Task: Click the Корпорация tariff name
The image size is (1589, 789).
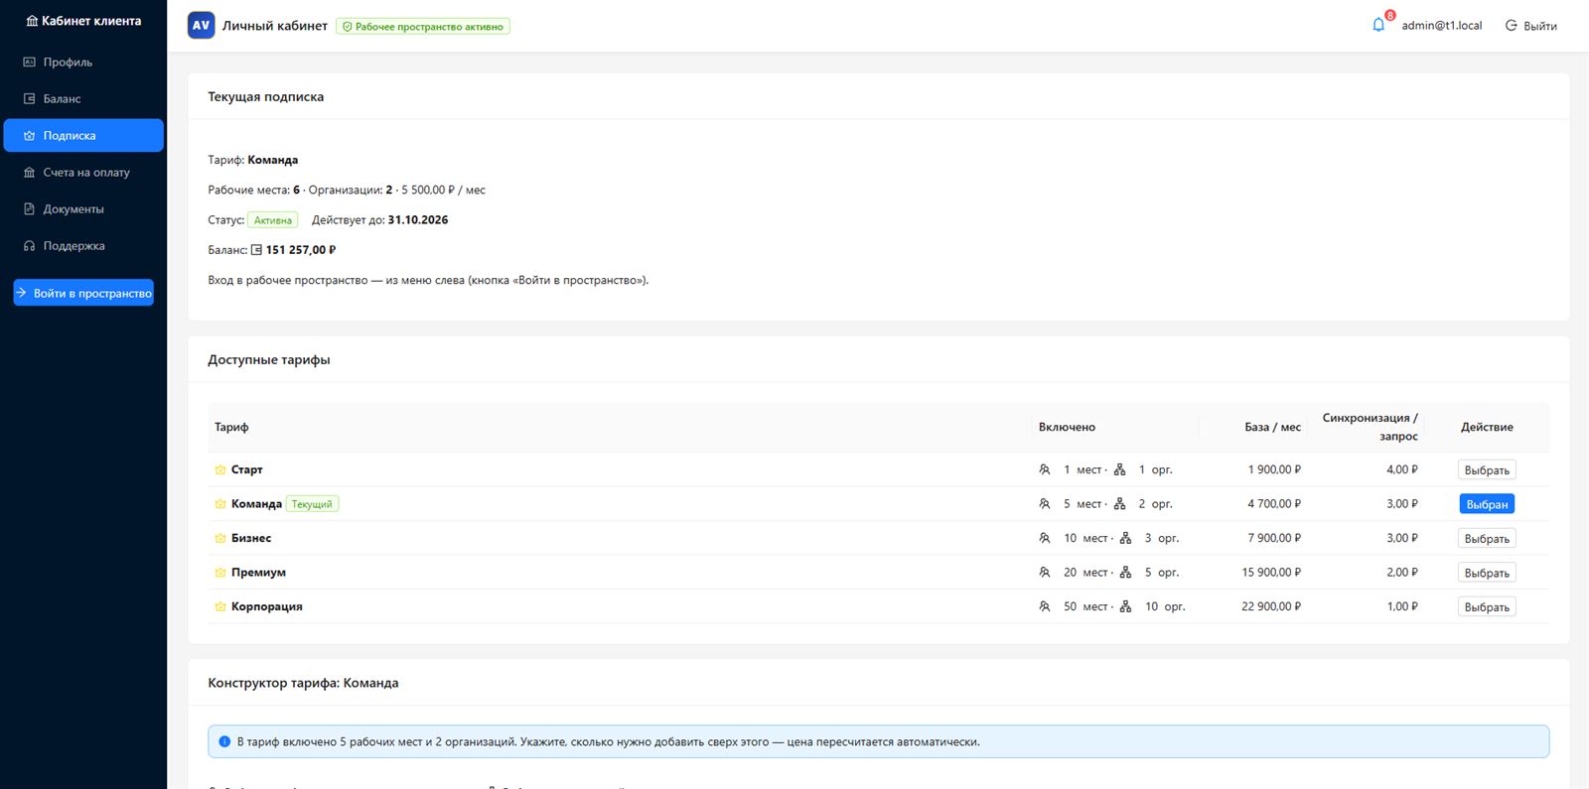Action: (267, 607)
